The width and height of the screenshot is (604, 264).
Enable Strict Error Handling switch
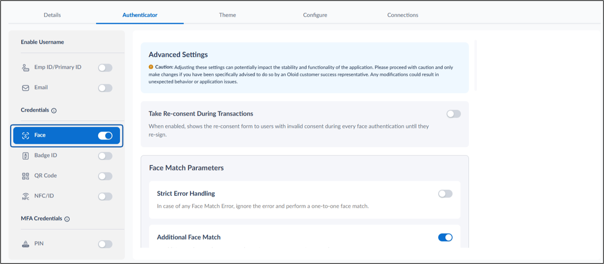[x=445, y=194]
